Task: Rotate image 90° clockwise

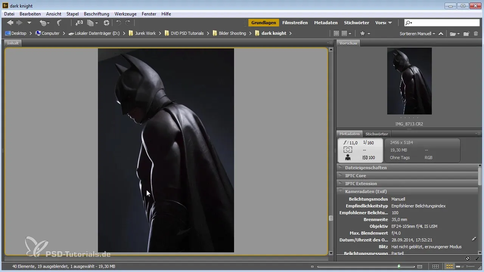Action: coord(128,23)
